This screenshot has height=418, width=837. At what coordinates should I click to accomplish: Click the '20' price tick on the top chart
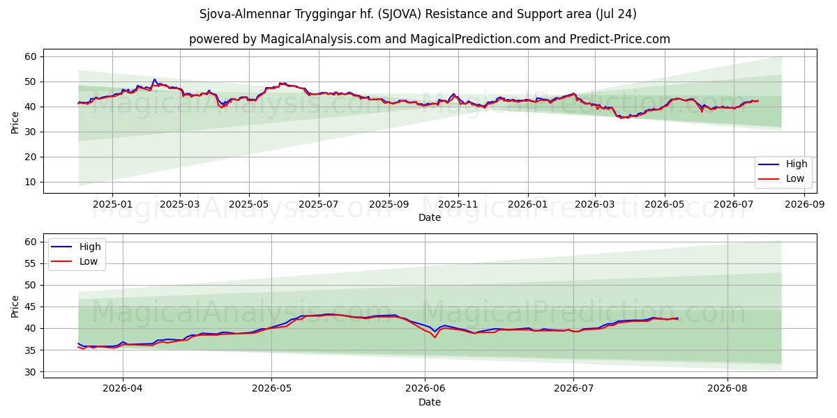(x=32, y=157)
